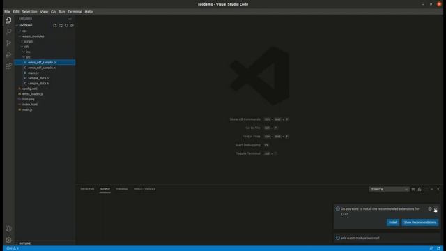Switch to the TERMINAL tab
This screenshot has height=251, width=446.
[122, 189]
